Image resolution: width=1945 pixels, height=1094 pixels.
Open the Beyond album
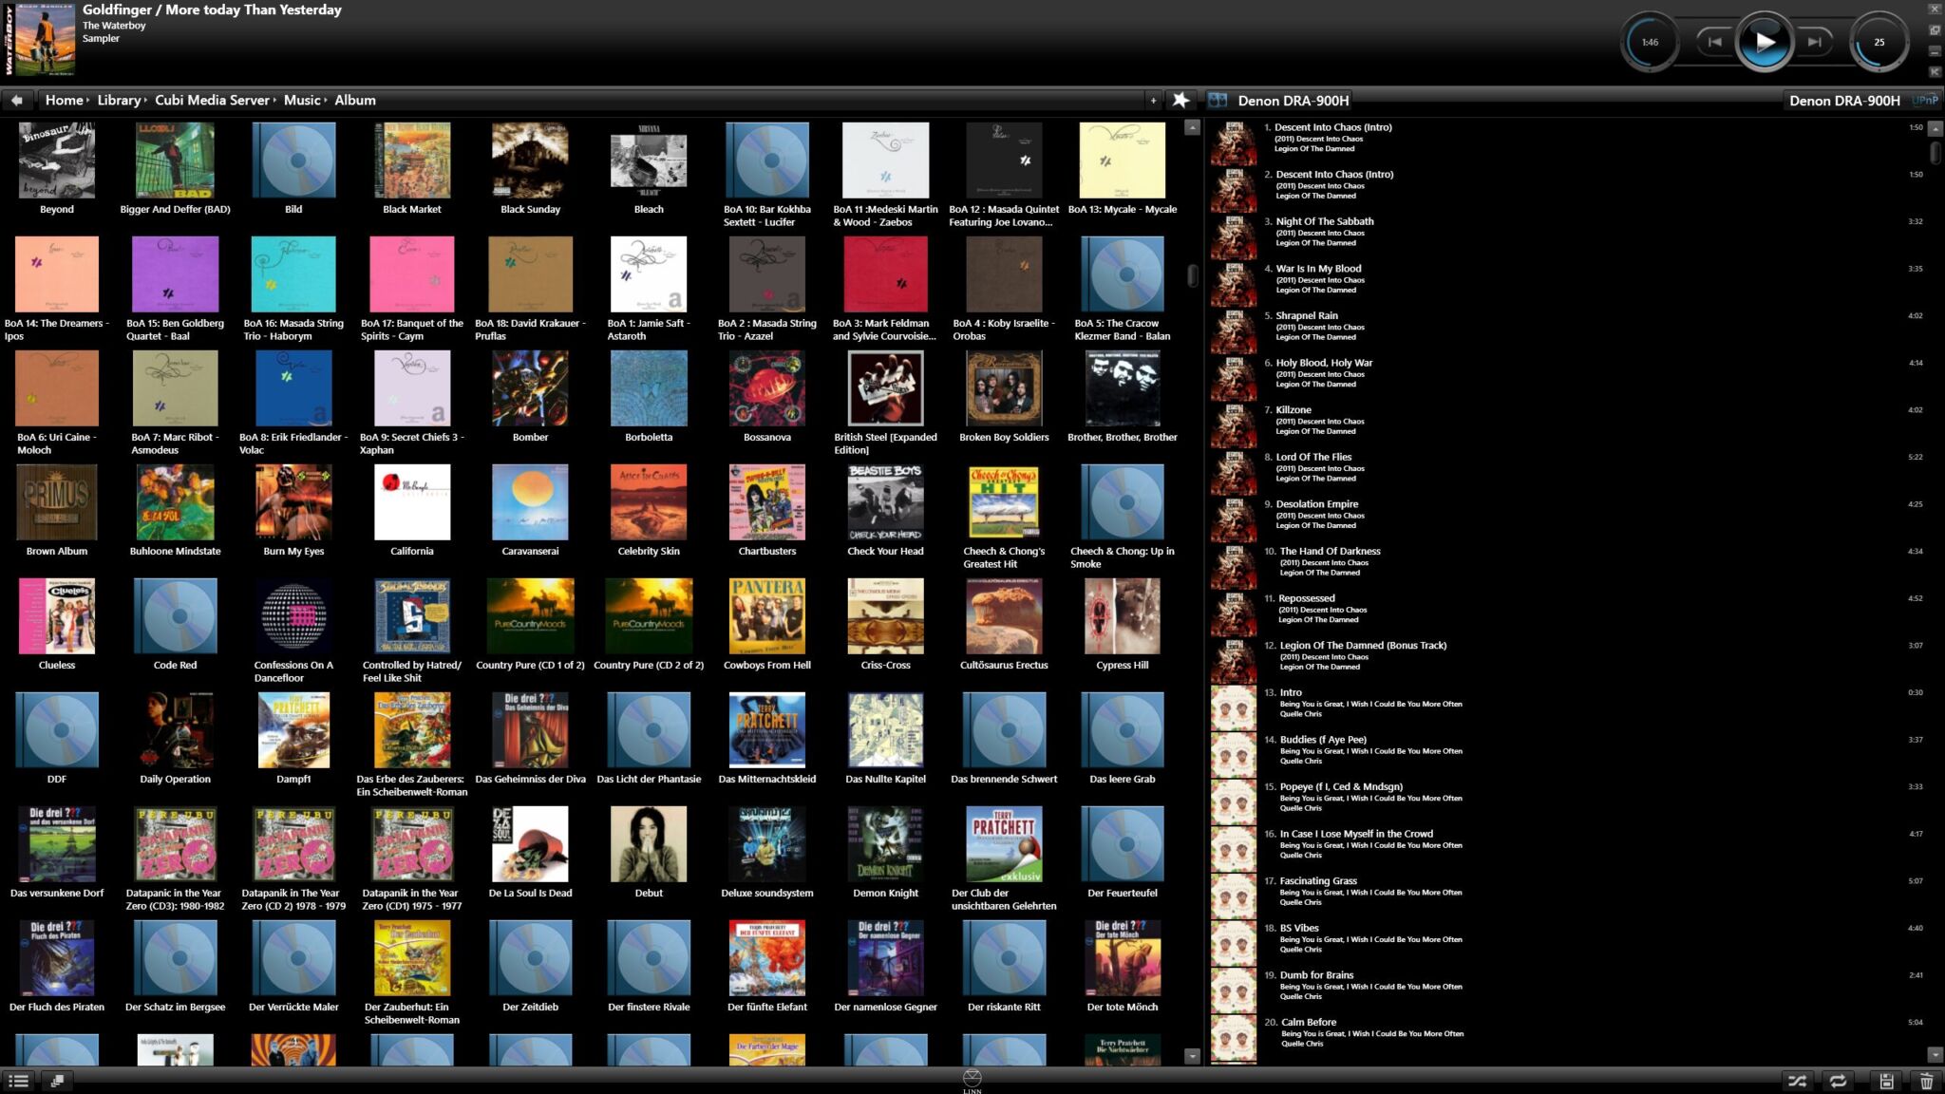coord(57,169)
